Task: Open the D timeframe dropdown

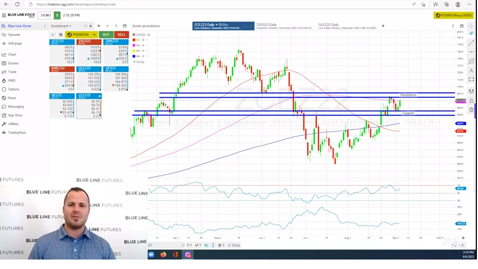Action: pos(189,245)
